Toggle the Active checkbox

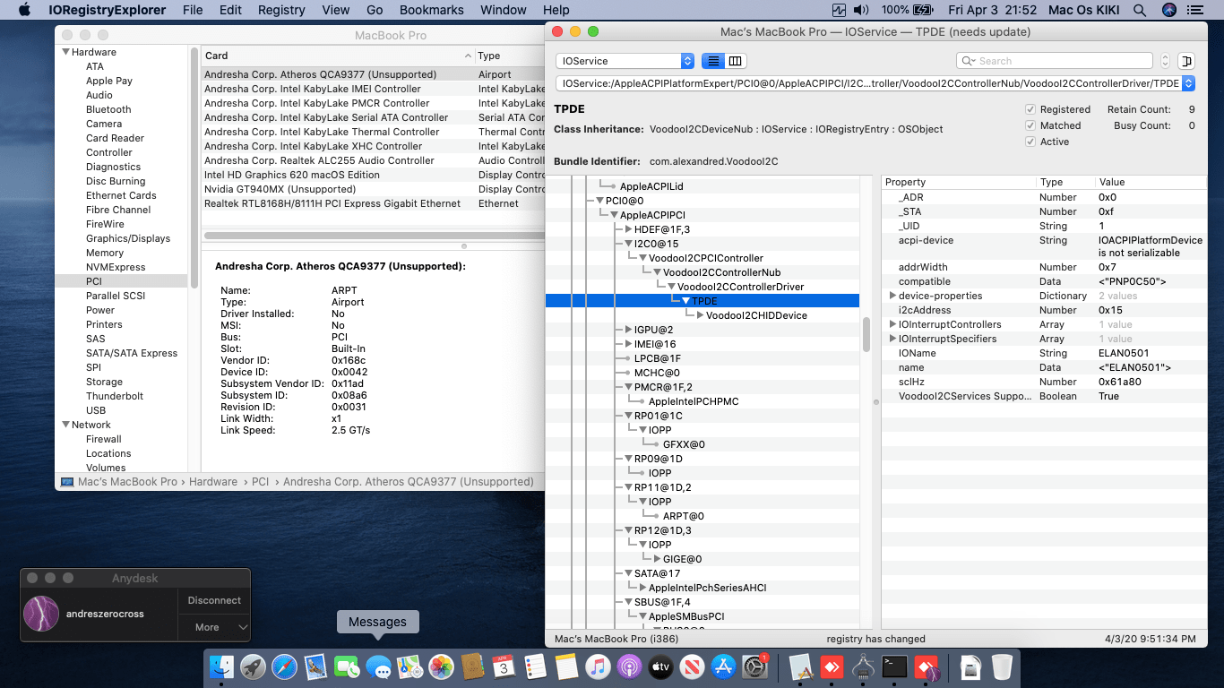coord(1030,142)
